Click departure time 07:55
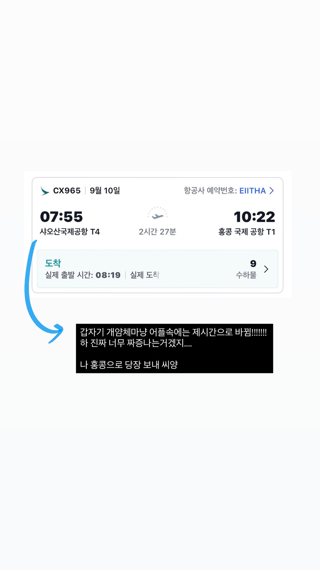Viewport: 320px width, 570px height. tap(61, 217)
